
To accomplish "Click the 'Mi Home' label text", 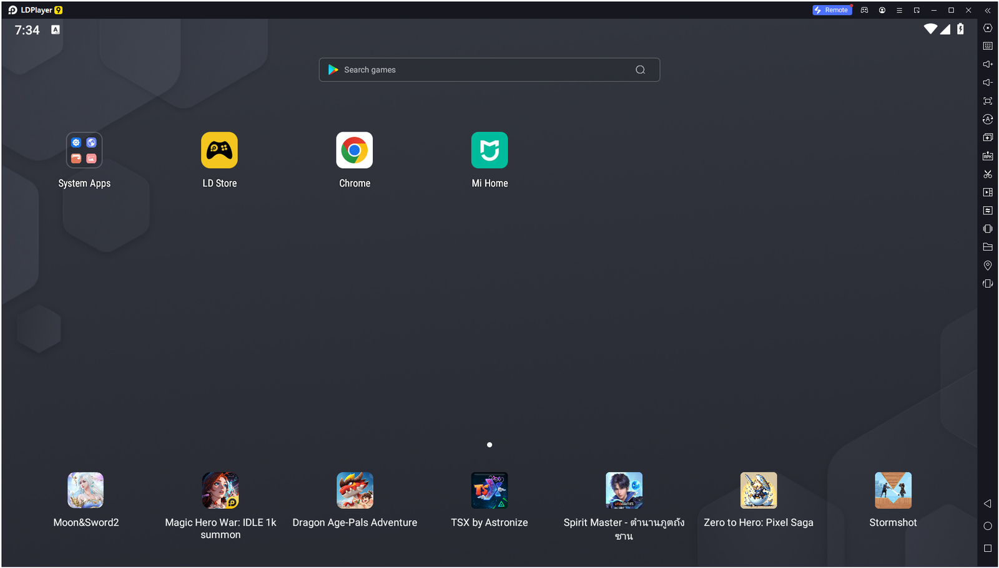I will pyautogui.click(x=490, y=183).
